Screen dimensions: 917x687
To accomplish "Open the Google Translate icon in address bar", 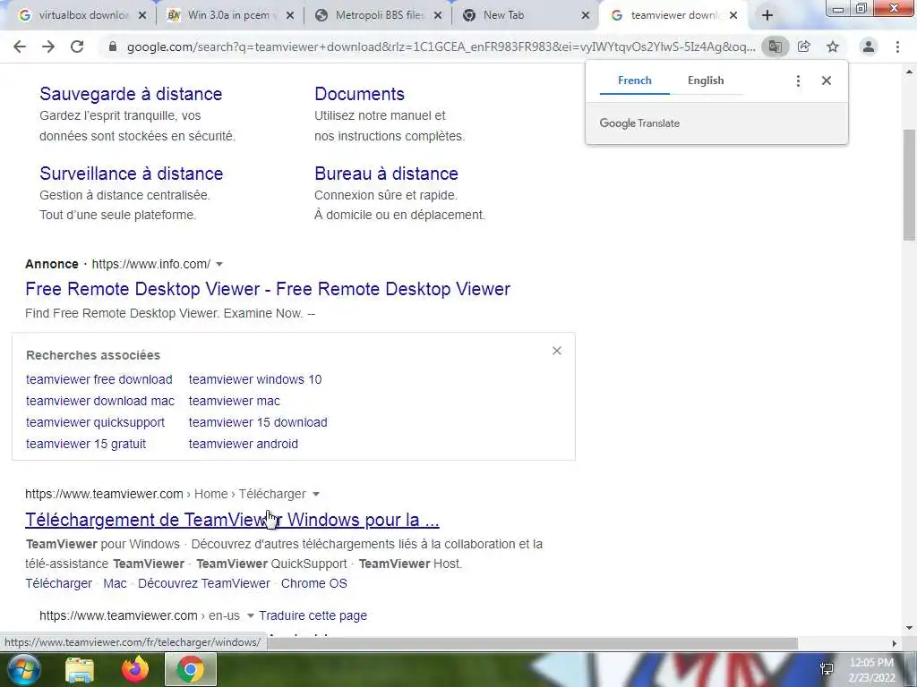I will (775, 47).
